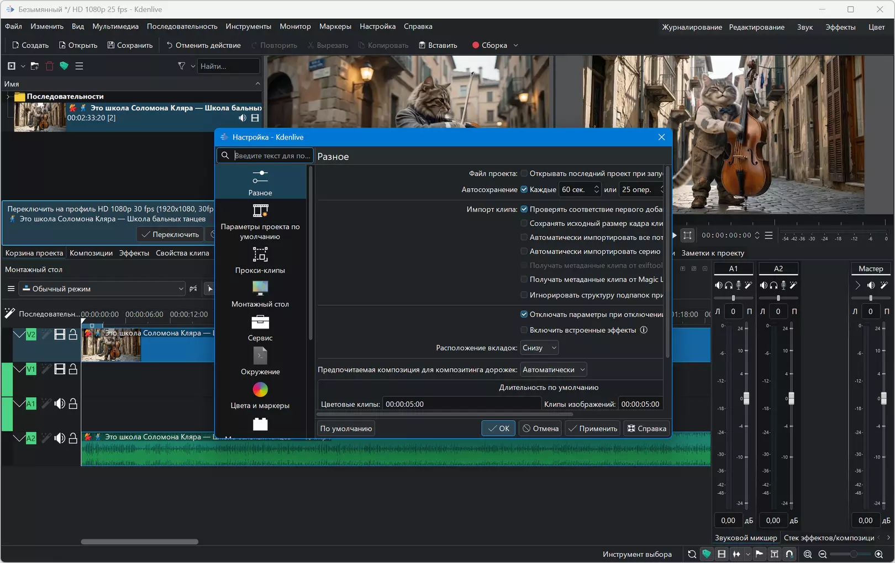The image size is (895, 563).
Task: Open the Разное settings category
Action: (x=260, y=183)
